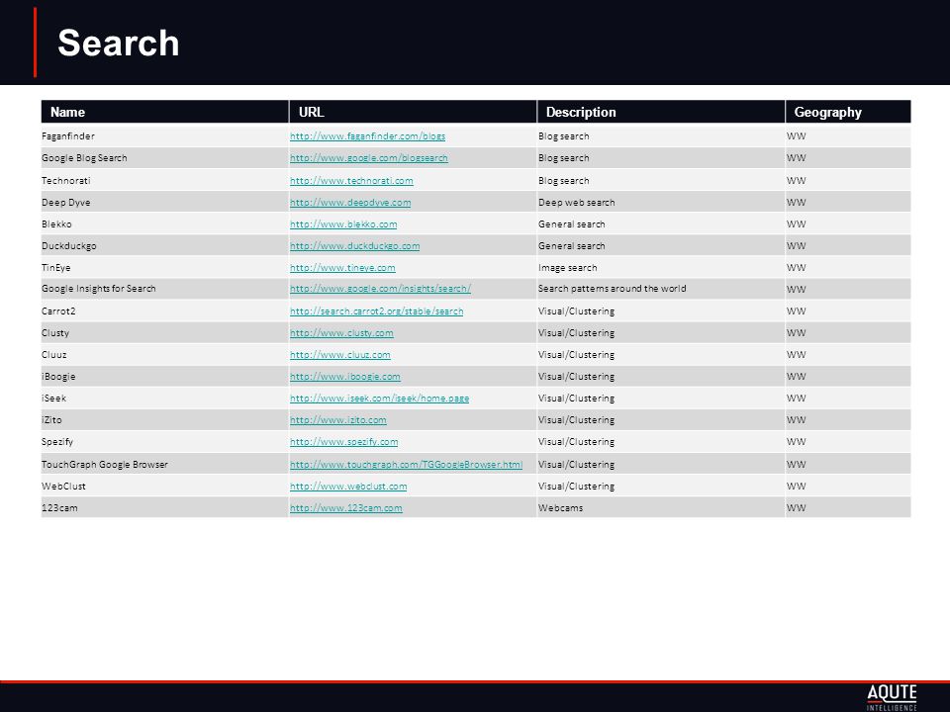Screen dimensions: 950x712
Task: Click Search patterns around the world text
Action: coord(612,289)
